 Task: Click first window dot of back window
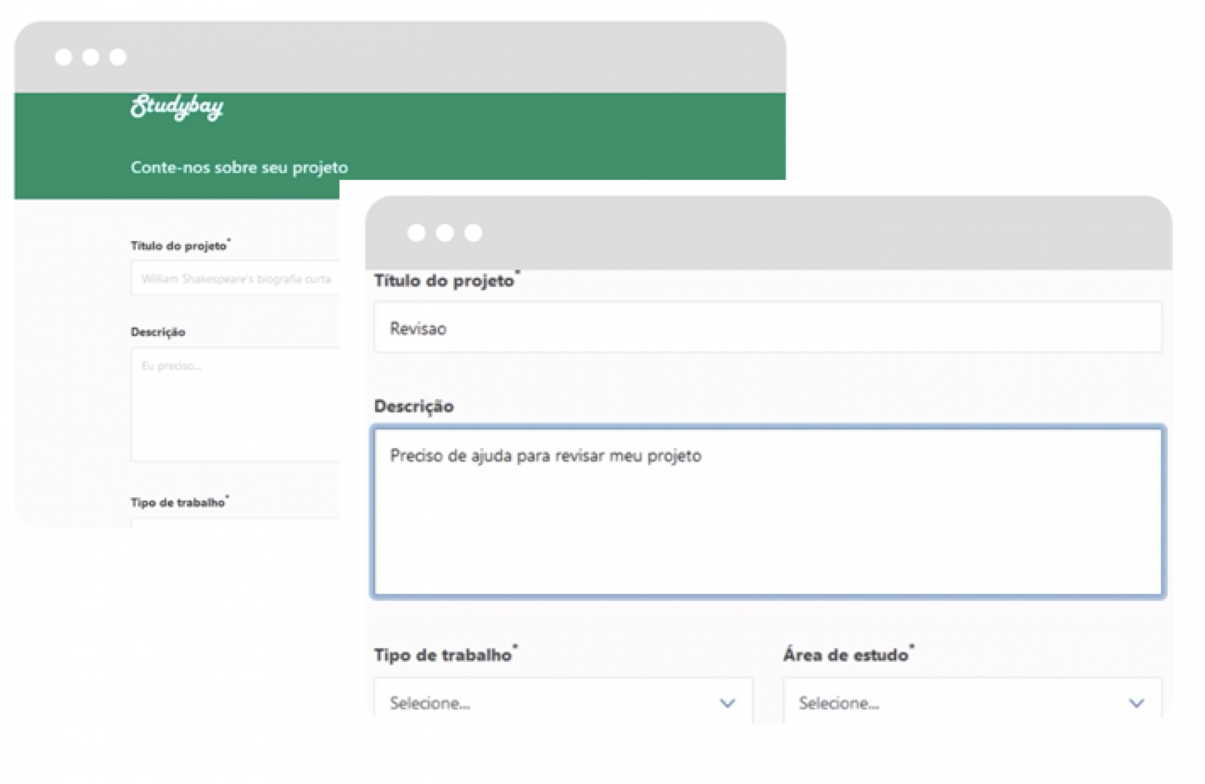(x=63, y=57)
